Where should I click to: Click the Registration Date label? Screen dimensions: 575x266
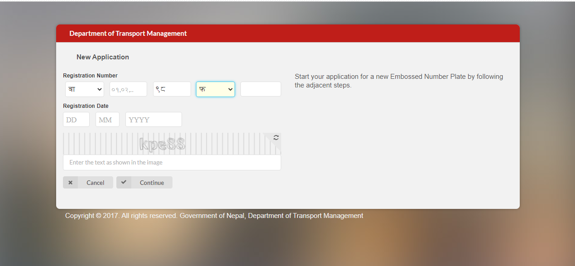86,106
